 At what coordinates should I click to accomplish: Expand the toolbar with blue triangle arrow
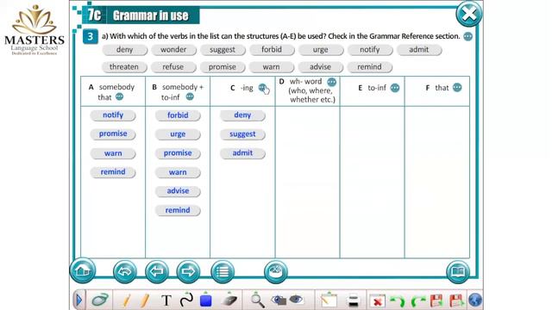point(78,301)
